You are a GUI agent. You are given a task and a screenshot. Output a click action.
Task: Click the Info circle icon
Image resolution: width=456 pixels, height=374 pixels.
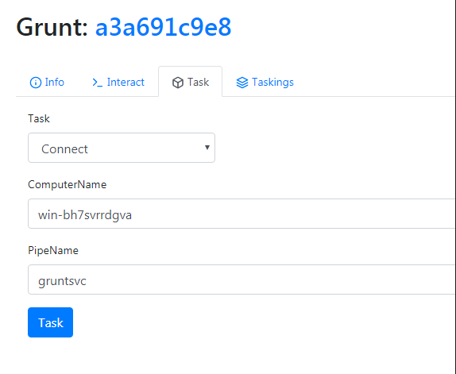[x=36, y=83]
